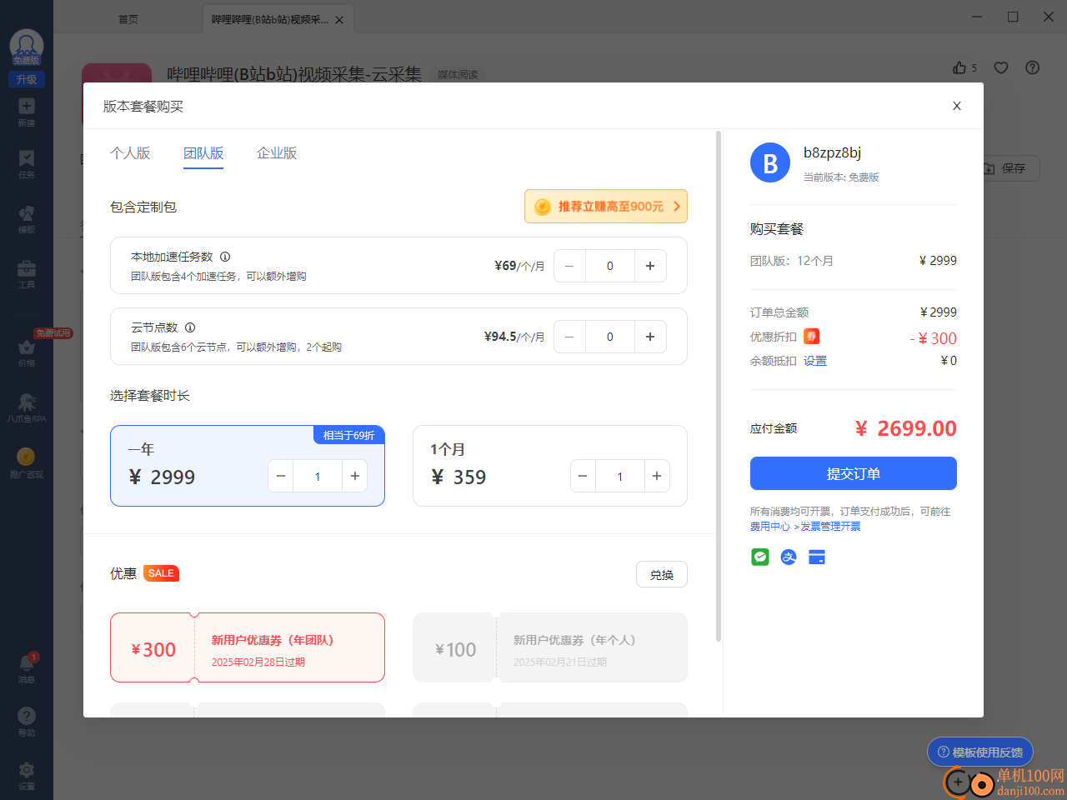Click the SALE badge beside 优惠
Viewport: 1067px width, 800px height.
(161, 573)
